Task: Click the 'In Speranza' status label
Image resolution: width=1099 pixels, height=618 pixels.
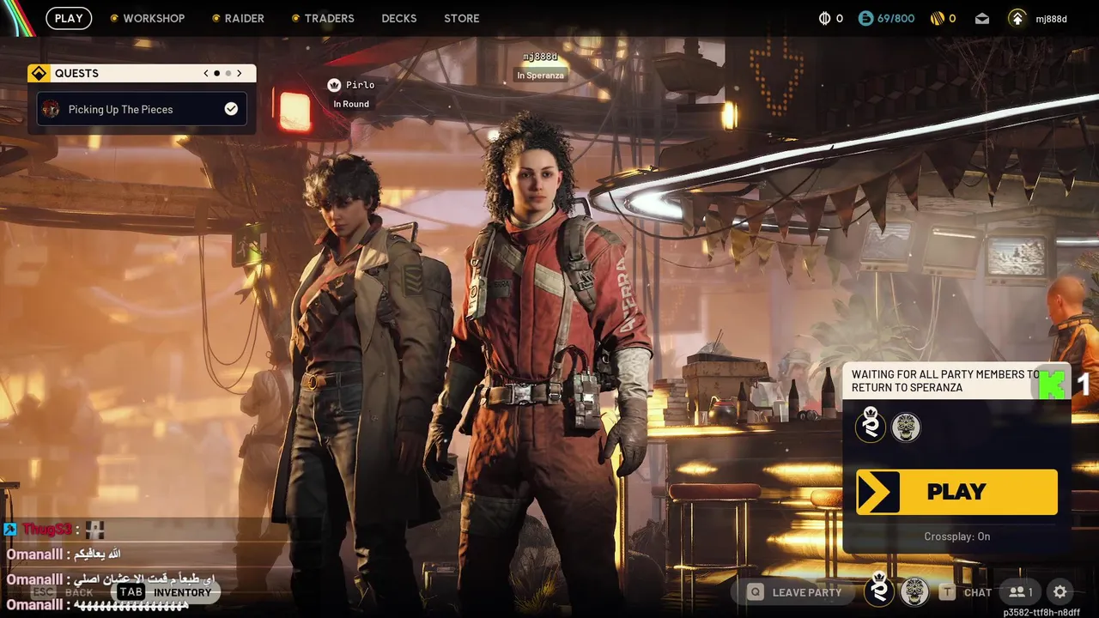Action: 540,76
